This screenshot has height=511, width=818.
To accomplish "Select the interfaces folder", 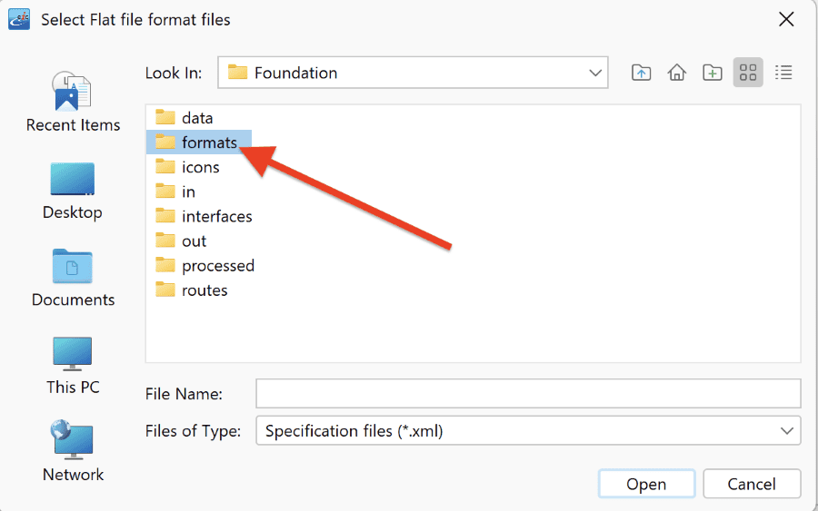I will tap(204, 216).
